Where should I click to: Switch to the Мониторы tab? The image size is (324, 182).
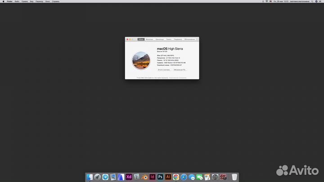(149, 39)
